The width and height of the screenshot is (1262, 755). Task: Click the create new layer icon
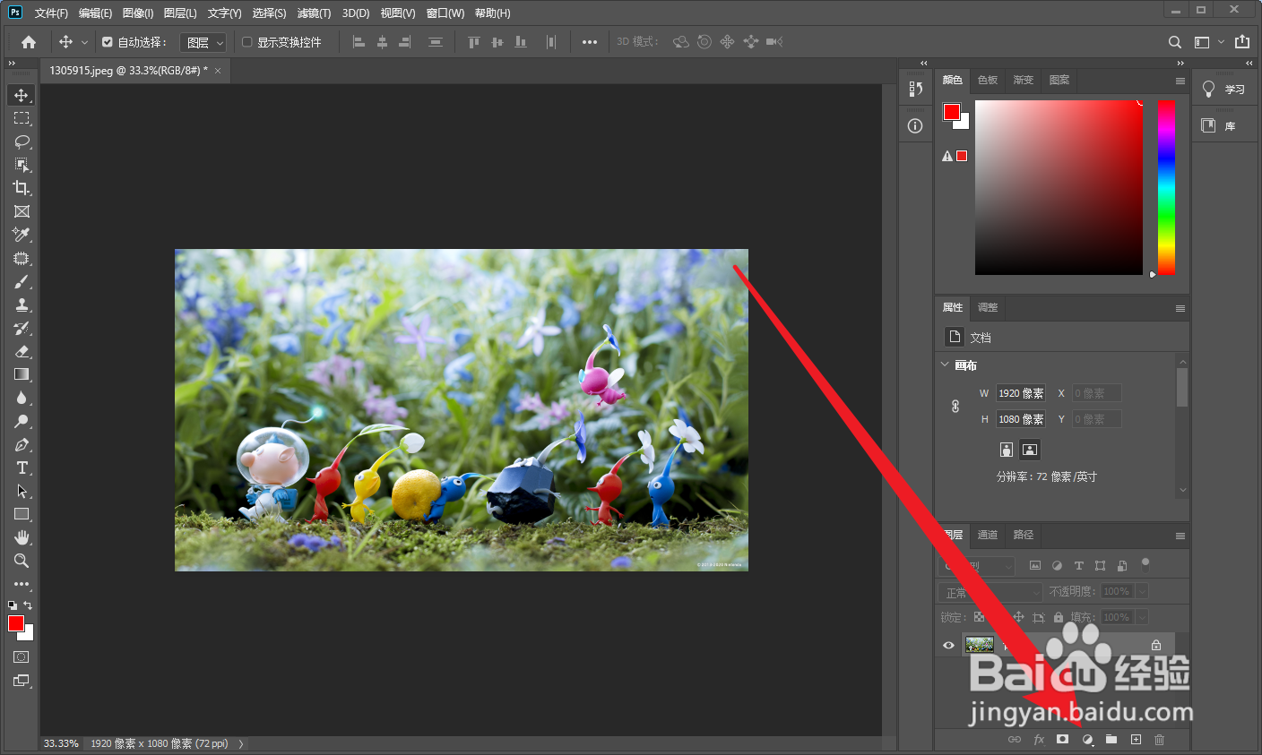click(x=1136, y=739)
